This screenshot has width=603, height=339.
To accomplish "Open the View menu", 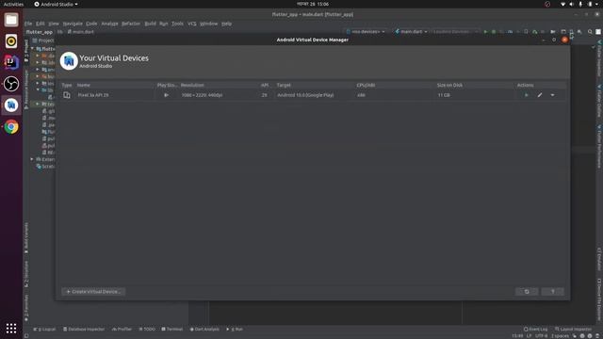I will [x=54, y=24].
